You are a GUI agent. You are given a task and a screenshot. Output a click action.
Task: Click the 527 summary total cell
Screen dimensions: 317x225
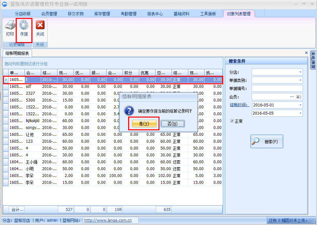(66, 209)
